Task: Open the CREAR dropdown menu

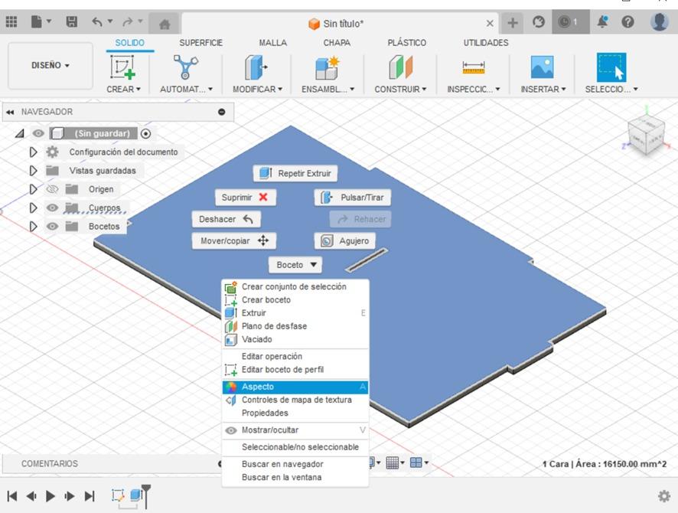Action: (123, 89)
